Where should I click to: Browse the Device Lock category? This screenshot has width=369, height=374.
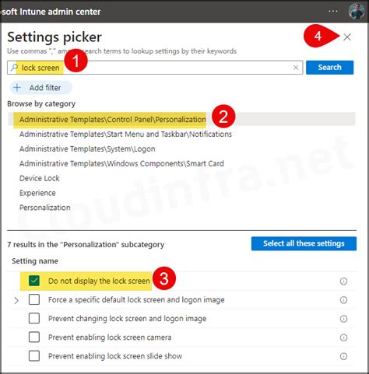(x=40, y=178)
